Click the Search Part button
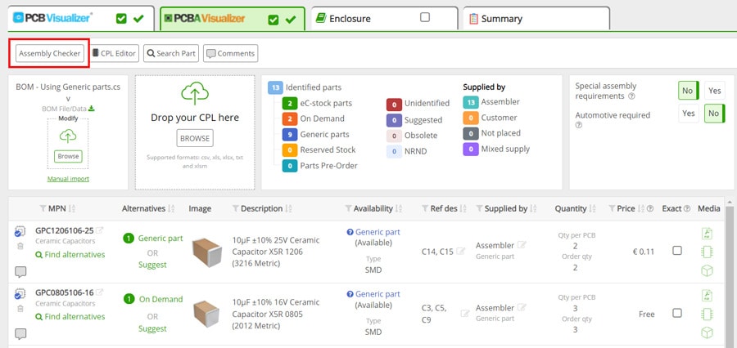The image size is (737, 348). (x=171, y=53)
